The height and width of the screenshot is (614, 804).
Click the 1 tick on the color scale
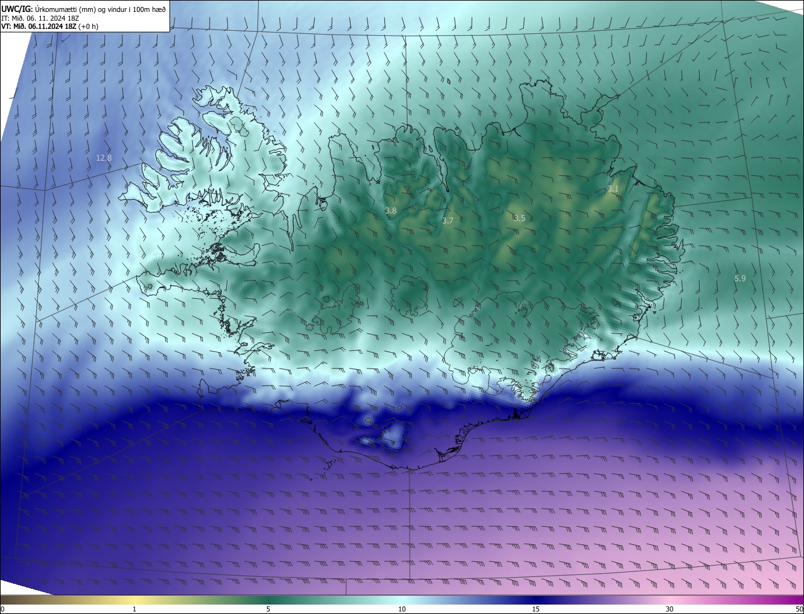(x=134, y=609)
